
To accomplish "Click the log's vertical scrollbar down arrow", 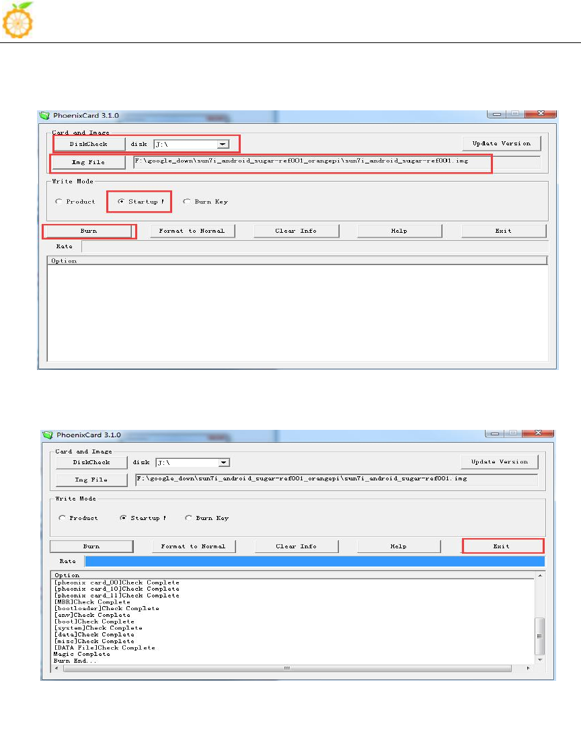I will click(x=540, y=660).
